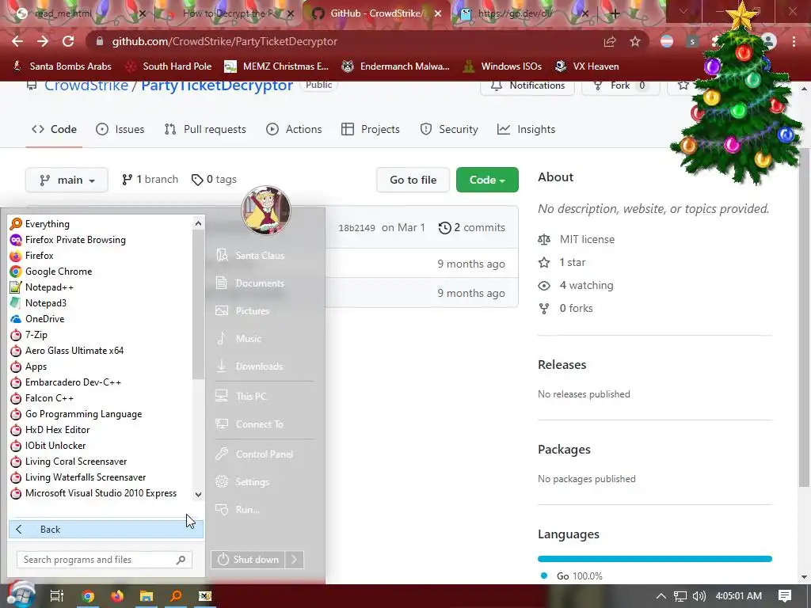The width and height of the screenshot is (811, 608).
Task: Open Task View on the taskbar
Action: [57, 596]
